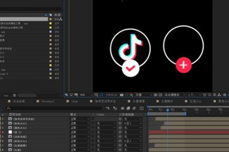Open the 活动摄像机 camera view dropdown
The width and height of the screenshot is (229, 152).
point(175,95)
